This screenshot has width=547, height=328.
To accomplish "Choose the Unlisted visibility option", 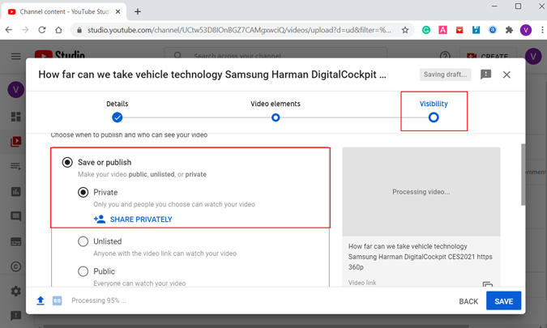I will [83, 241].
